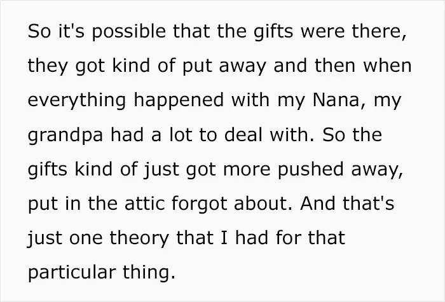Image resolution: width=445 pixels, height=302 pixels.
Task: Click the word 'possible' in first line
Action: [x=129, y=32]
